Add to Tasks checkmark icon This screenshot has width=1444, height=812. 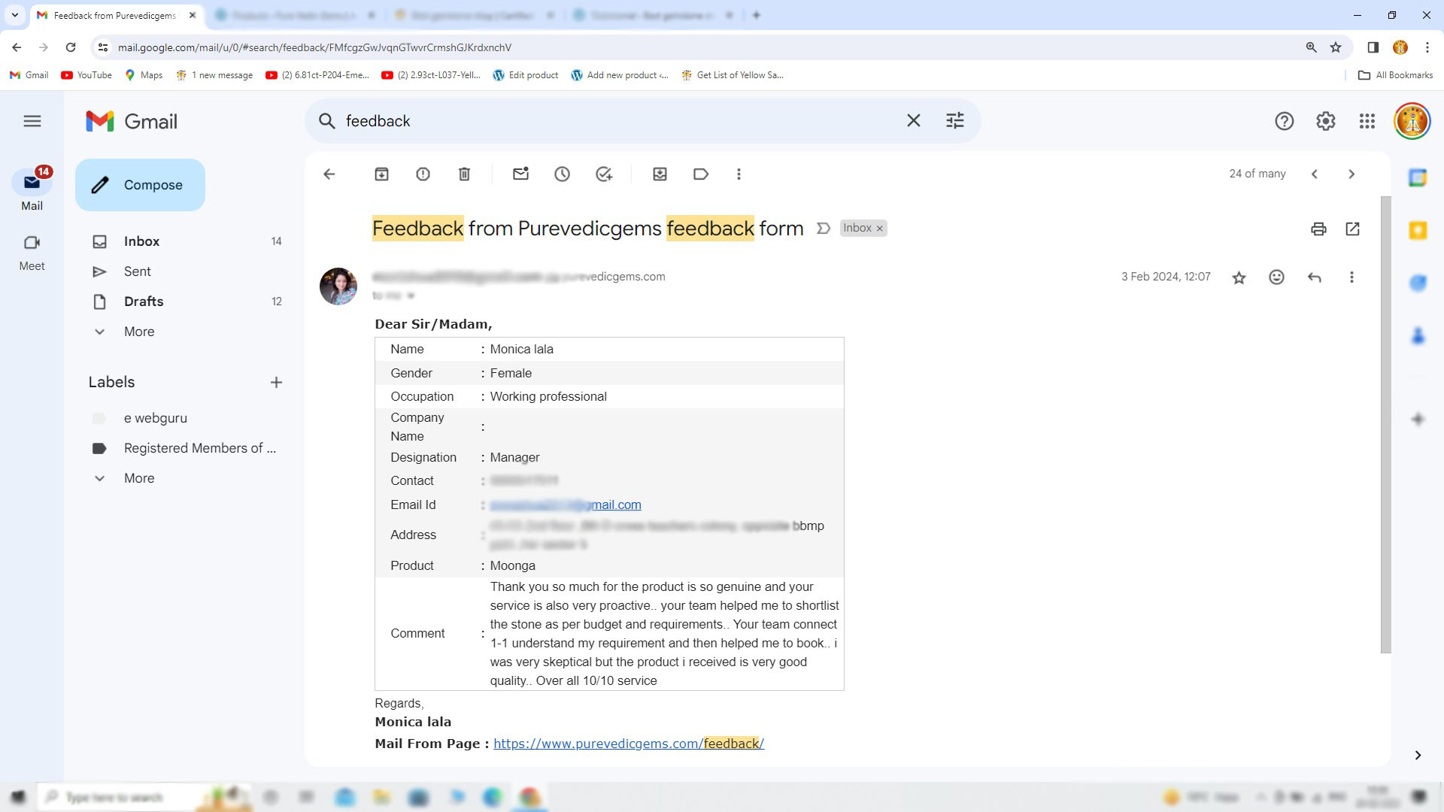coord(603,174)
